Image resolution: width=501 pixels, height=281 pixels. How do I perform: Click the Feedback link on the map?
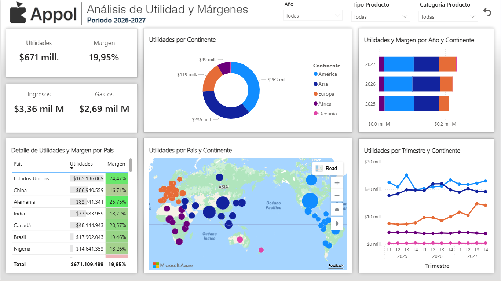coord(336,266)
